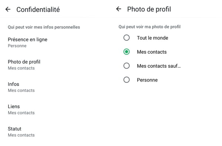
Task: Click the Confidentialité screen title
Action: pos(38,10)
